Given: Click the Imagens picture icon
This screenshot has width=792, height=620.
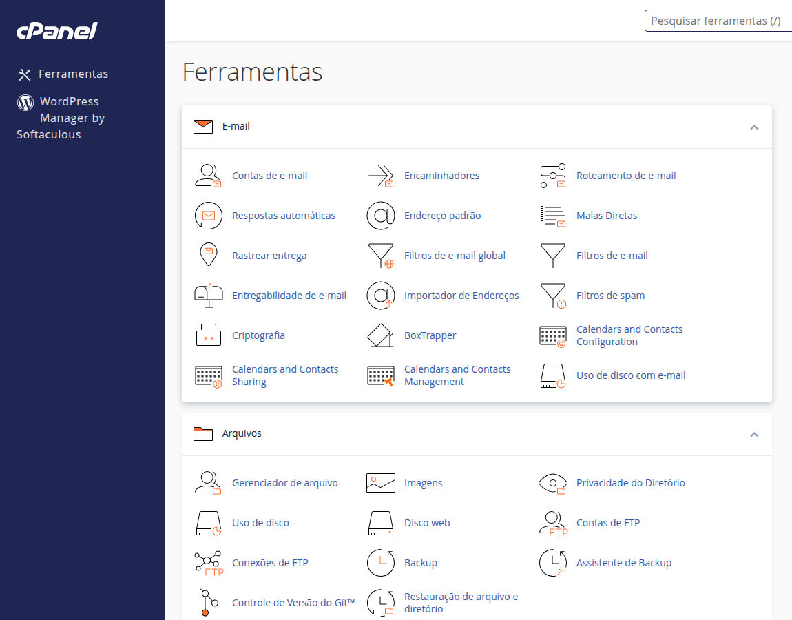Looking at the screenshot, I should 381,483.
